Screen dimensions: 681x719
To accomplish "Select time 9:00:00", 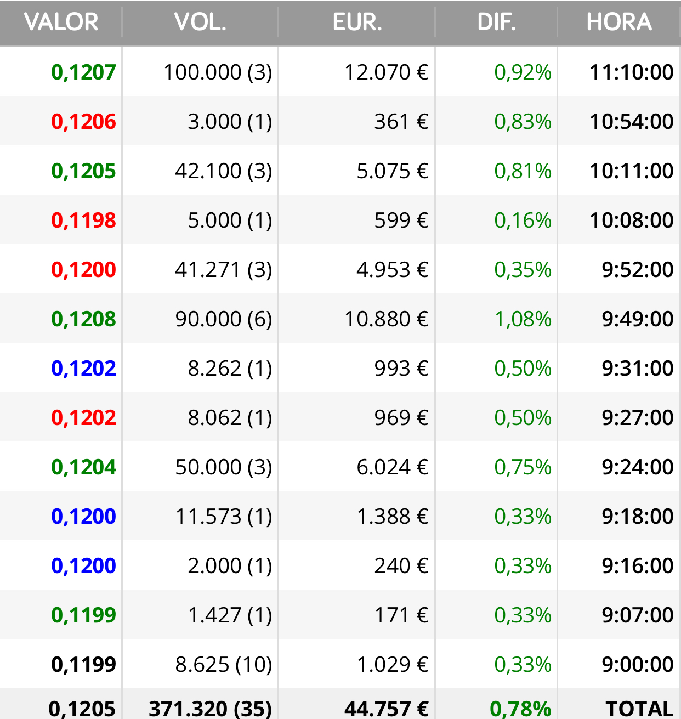I will tap(637, 665).
